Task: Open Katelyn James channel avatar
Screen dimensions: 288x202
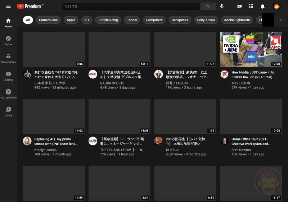Action: click(x=27, y=141)
